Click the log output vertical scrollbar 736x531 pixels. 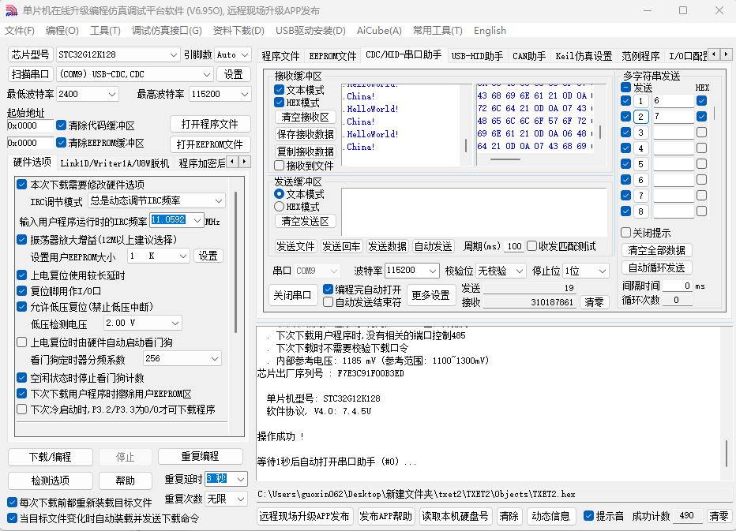(x=727, y=454)
